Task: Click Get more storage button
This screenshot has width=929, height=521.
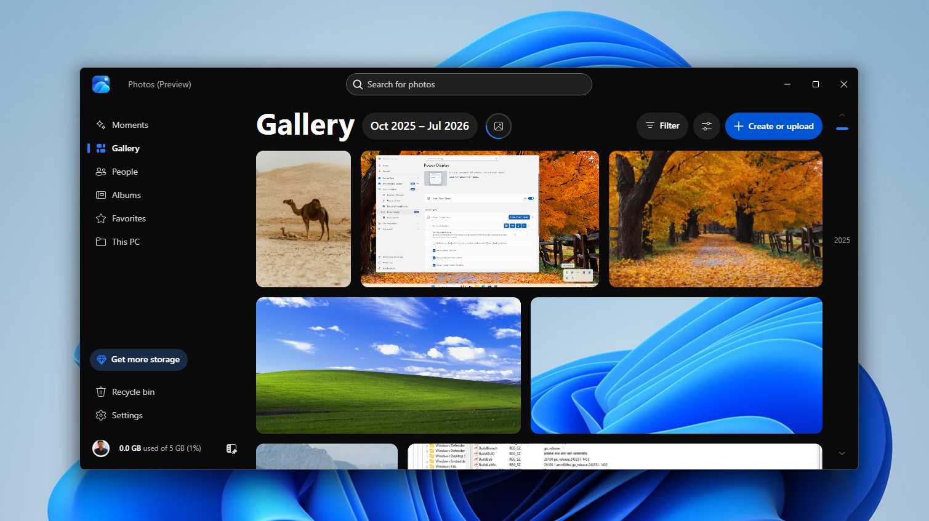Action: [x=139, y=360]
